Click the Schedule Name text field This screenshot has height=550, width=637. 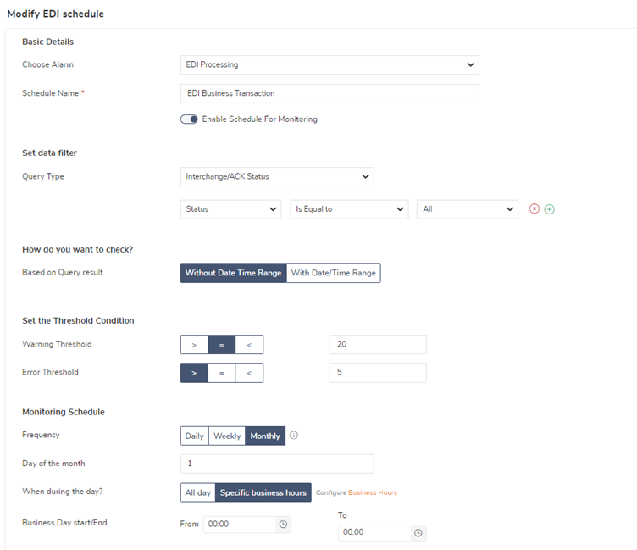[330, 93]
